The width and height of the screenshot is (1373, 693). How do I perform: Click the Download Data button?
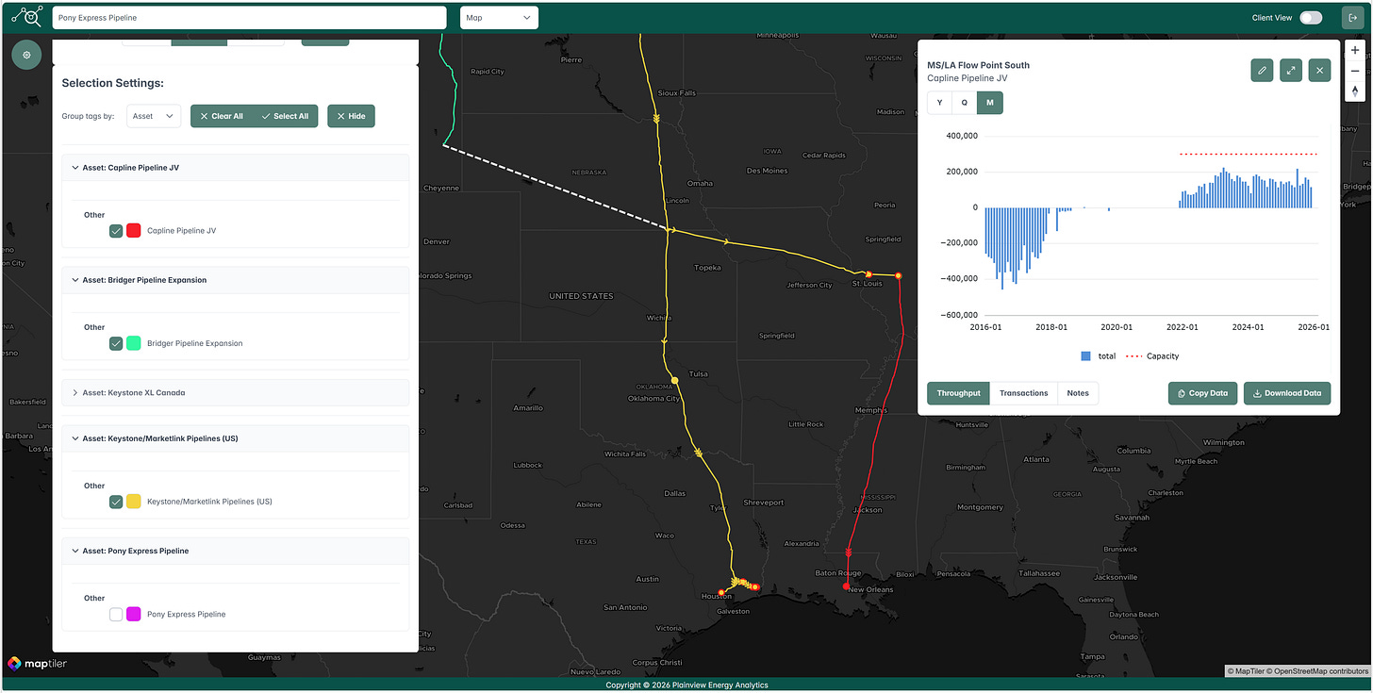pos(1287,393)
